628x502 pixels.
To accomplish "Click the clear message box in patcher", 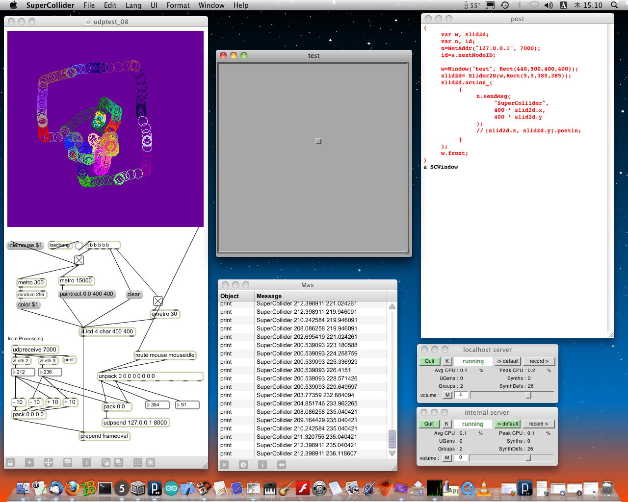I will coord(133,295).
